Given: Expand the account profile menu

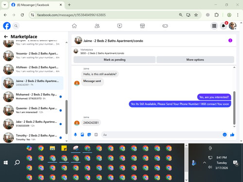Looking at the screenshot, I should point(232,26).
